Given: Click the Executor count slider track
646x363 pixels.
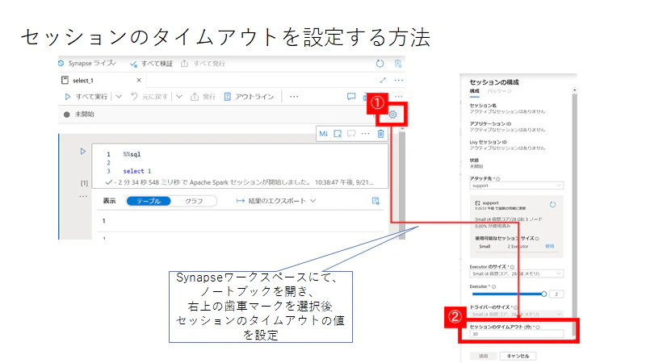Looking at the screenshot, I should (x=510, y=294).
